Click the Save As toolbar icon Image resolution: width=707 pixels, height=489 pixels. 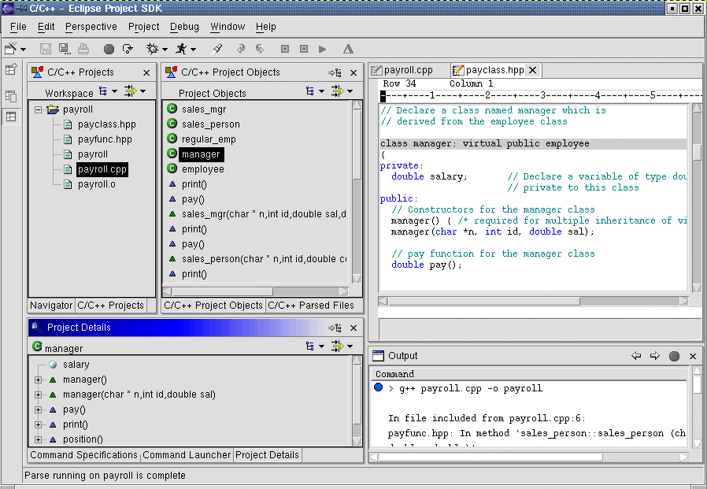pyautogui.click(x=65, y=49)
